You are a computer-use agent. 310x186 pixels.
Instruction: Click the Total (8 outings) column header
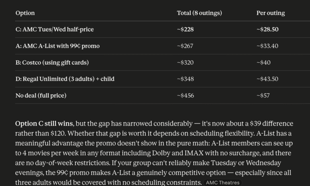click(199, 13)
